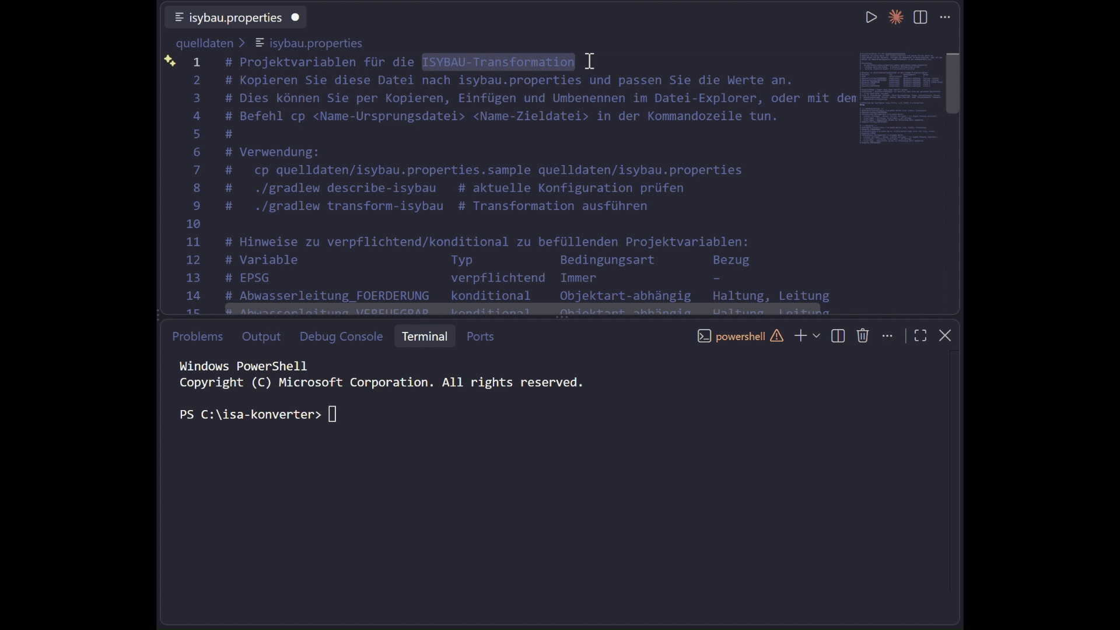Click the editor vertical scrollbar thumb
The image size is (1120, 630).
[x=953, y=83]
